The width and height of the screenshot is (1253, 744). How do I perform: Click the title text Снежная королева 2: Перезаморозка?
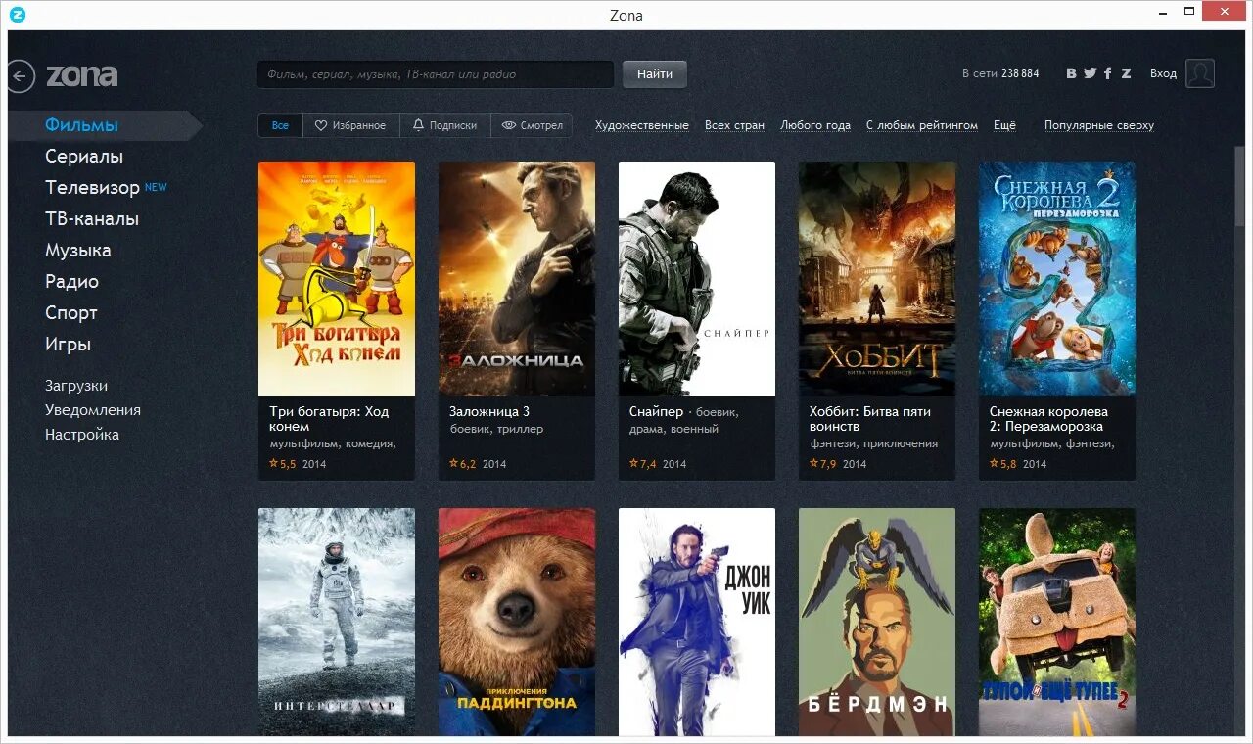pos(1048,419)
